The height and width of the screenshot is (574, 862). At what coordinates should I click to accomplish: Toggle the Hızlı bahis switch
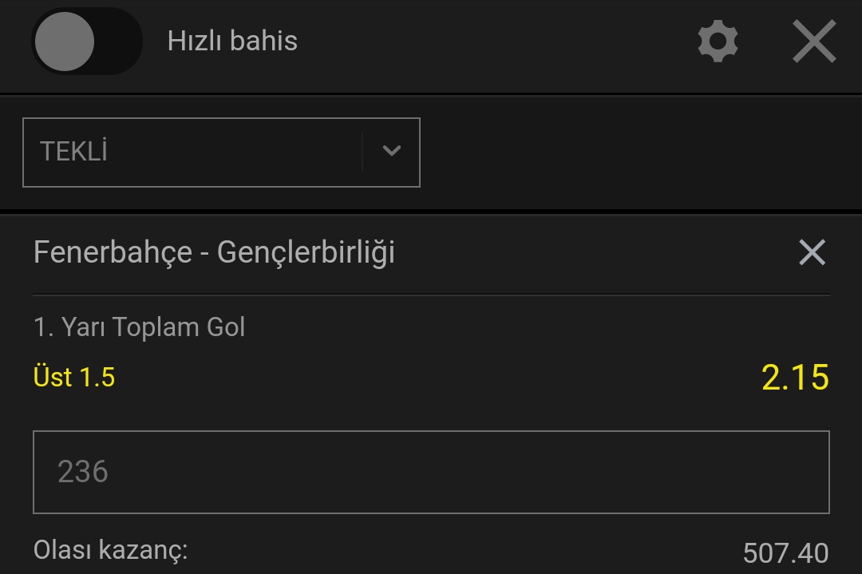87,42
